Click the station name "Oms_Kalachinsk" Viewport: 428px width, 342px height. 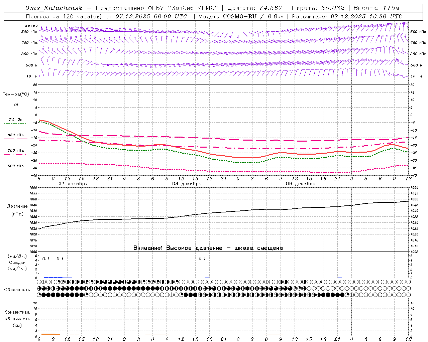53,8
